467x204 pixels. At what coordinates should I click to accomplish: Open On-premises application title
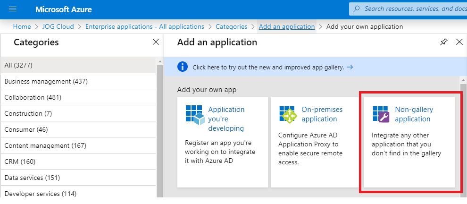pos(322,114)
